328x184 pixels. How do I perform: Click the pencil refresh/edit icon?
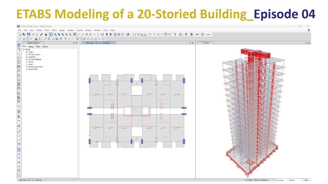point(42,34)
